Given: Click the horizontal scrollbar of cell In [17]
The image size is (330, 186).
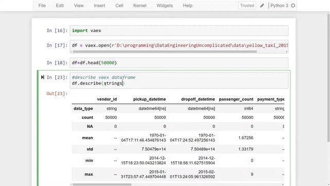Looking at the screenshot, I should [165, 52].
